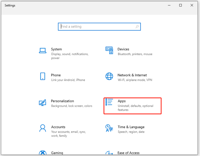Select the Devices category title
The height and width of the screenshot is (156, 200).
click(x=123, y=49)
